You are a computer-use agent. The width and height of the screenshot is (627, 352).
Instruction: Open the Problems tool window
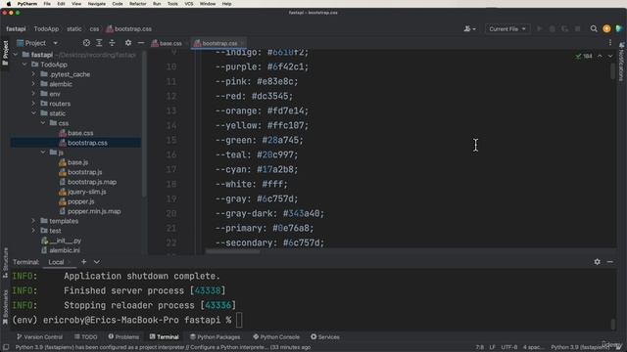click(123, 336)
